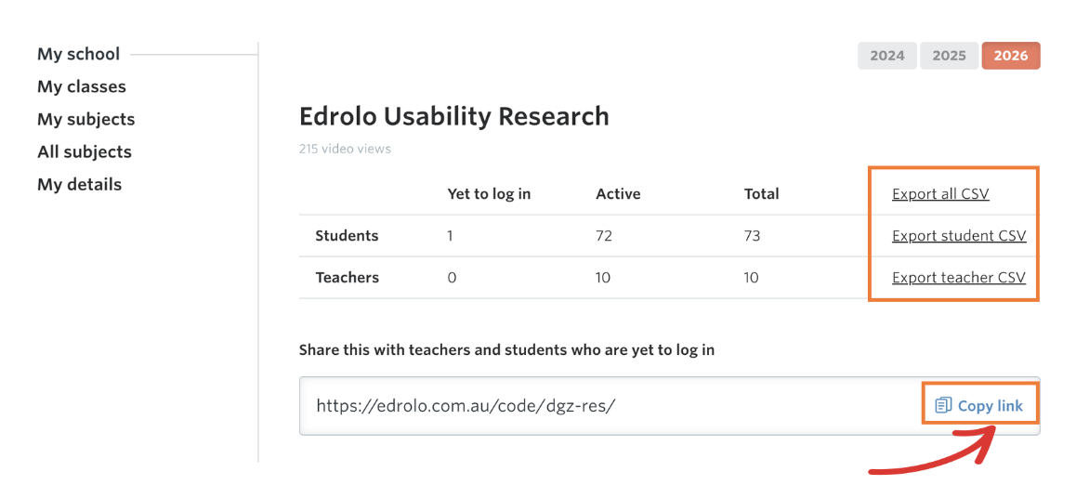This screenshot has width=1076, height=498.
Task: Select the Teachers row label
Action: click(347, 278)
